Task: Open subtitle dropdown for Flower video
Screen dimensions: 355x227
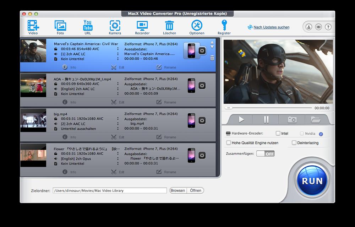Action: click(118, 163)
